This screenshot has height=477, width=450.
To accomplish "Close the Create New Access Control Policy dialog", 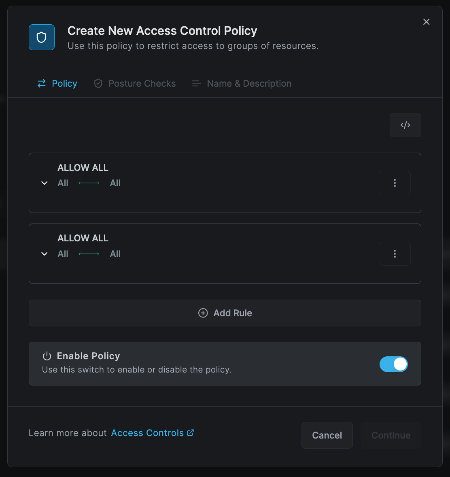I will 426,22.
